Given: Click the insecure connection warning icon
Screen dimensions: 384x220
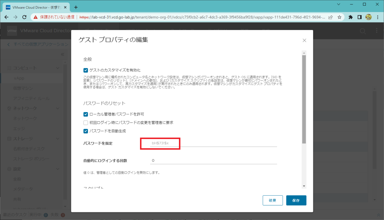Looking at the screenshot, I should coord(36,17).
